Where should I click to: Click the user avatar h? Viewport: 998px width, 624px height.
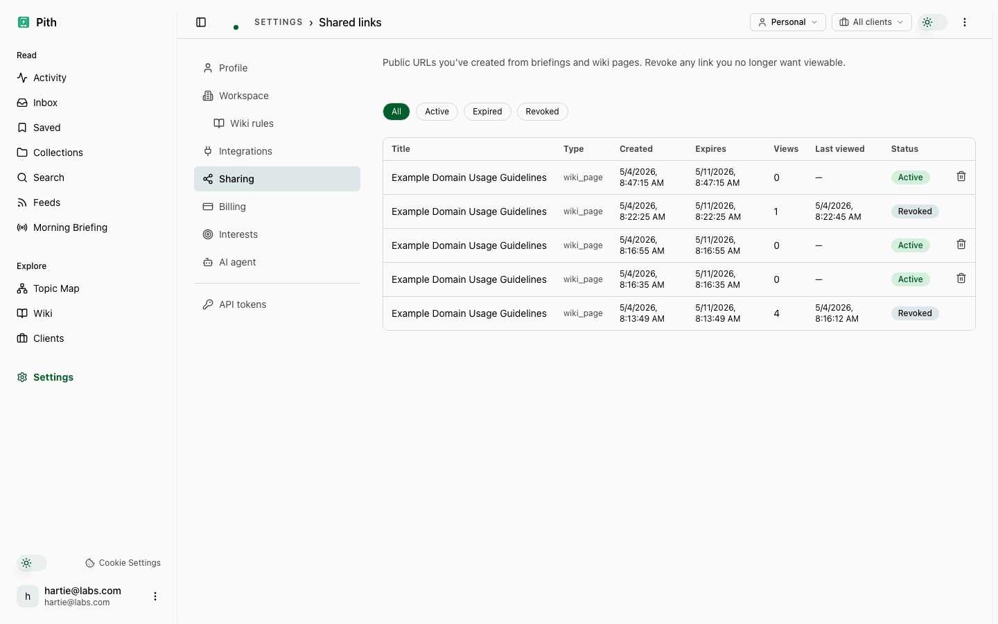click(28, 596)
